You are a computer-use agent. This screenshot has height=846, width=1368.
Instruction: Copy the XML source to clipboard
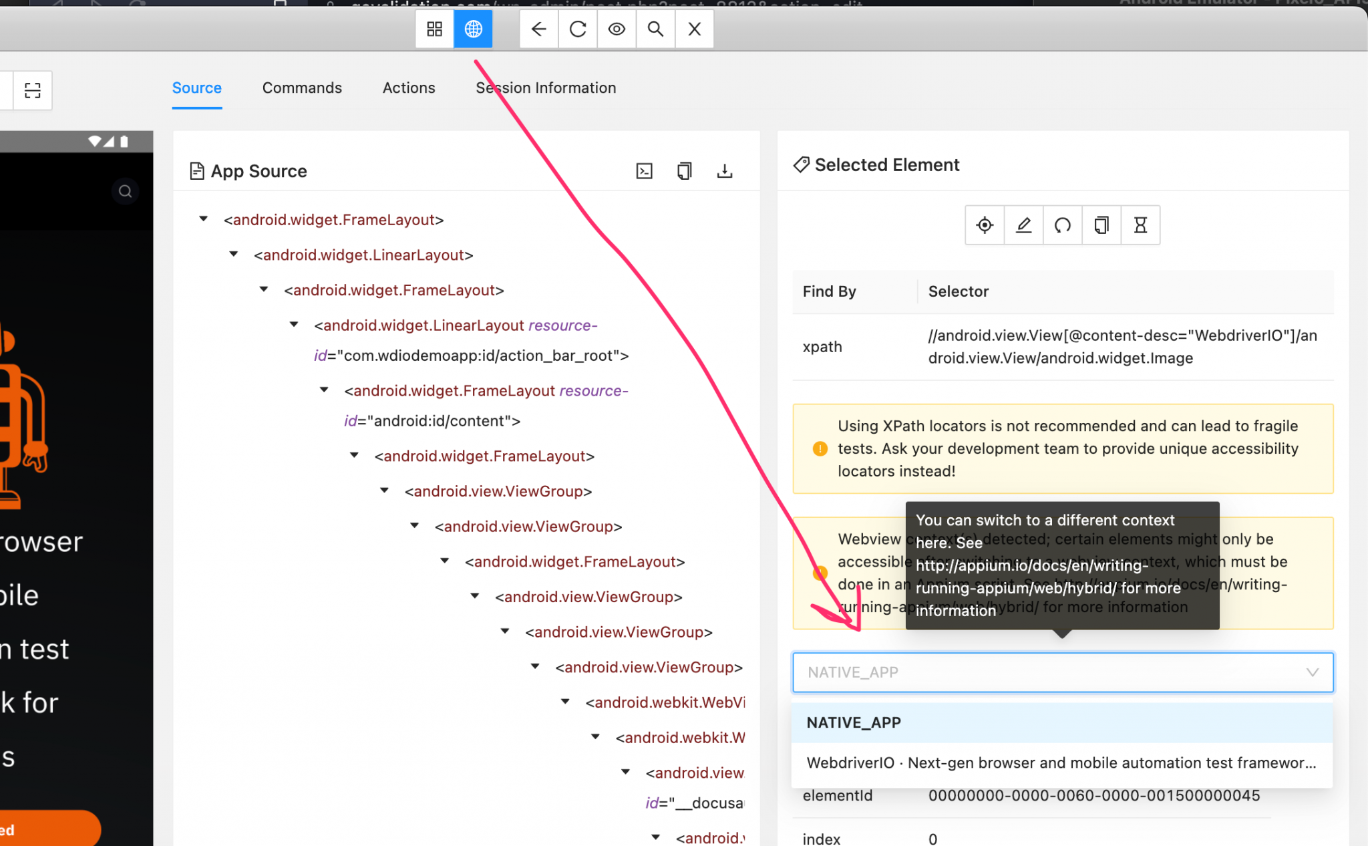tap(684, 171)
